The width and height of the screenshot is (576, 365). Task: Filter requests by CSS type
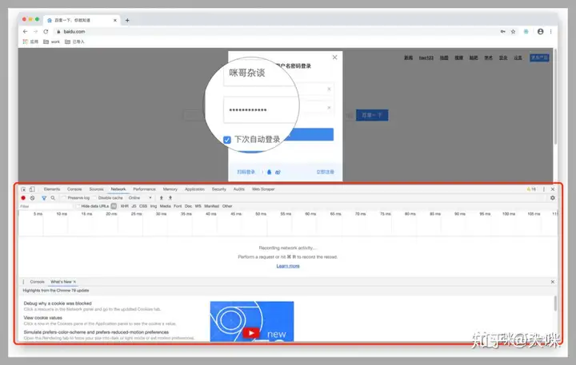(143, 206)
